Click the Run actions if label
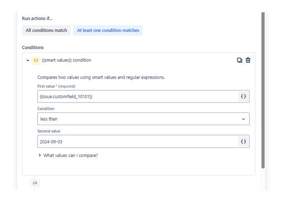 pos(37,18)
